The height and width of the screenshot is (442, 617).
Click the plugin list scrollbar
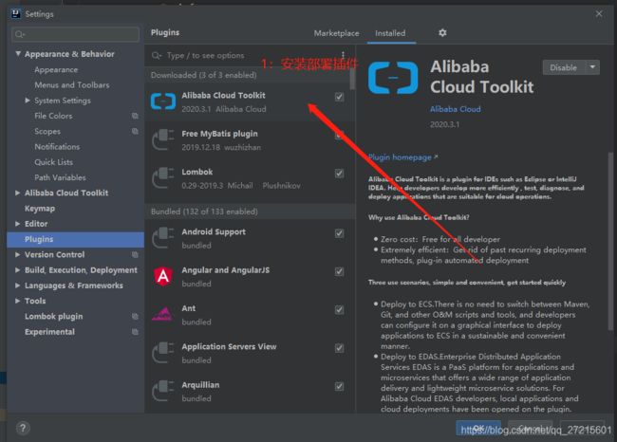coord(352,79)
